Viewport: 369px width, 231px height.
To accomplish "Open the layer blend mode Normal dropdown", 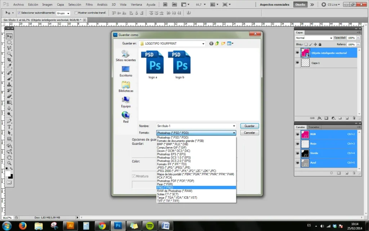I will (x=314, y=38).
